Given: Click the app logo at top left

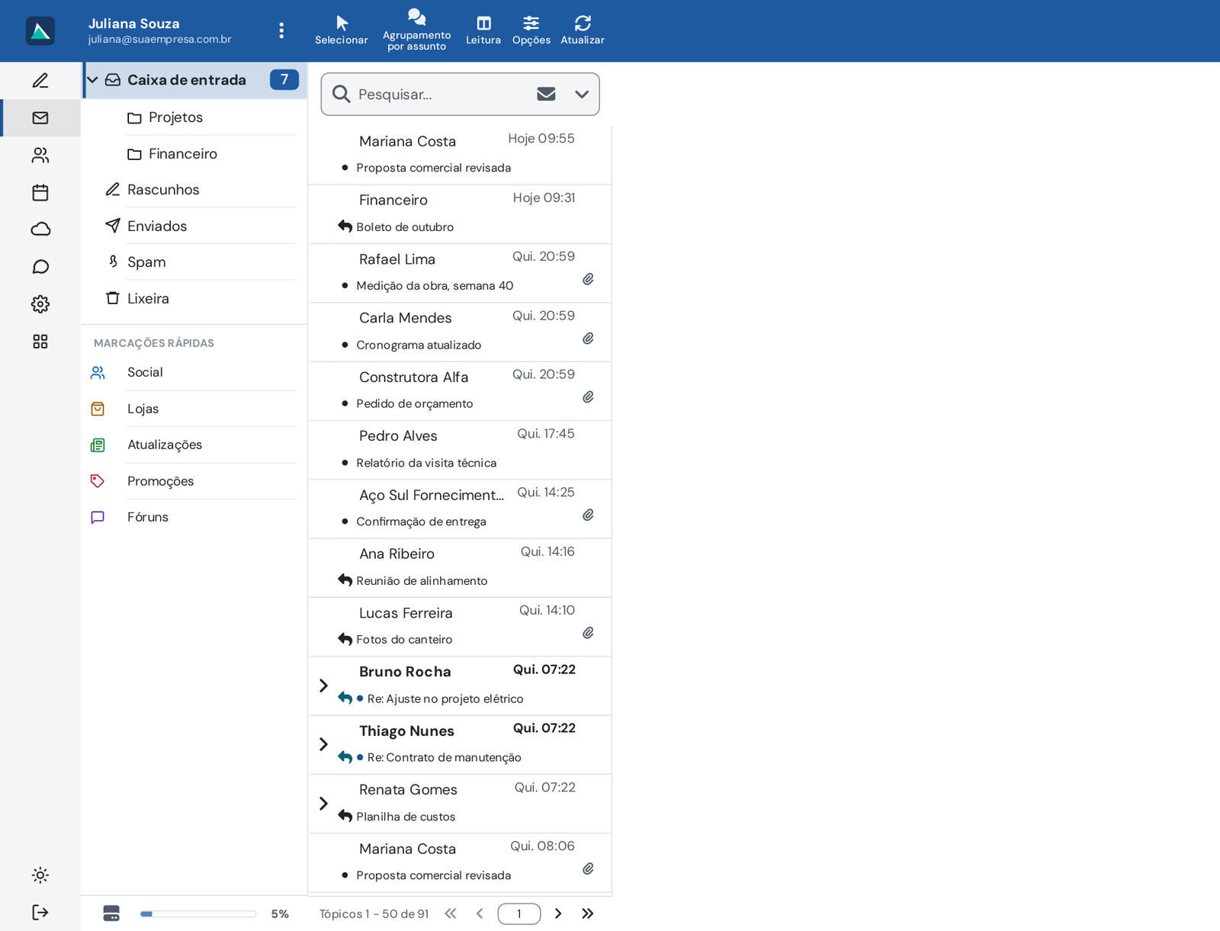Looking at the screenshot, I should [x=40, y=31].
